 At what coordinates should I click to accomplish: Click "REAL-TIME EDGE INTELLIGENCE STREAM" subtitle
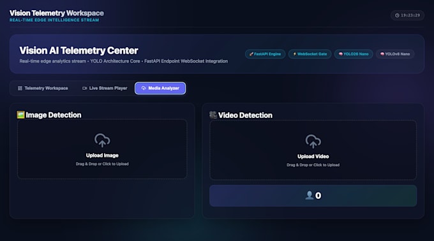[54, 20]
